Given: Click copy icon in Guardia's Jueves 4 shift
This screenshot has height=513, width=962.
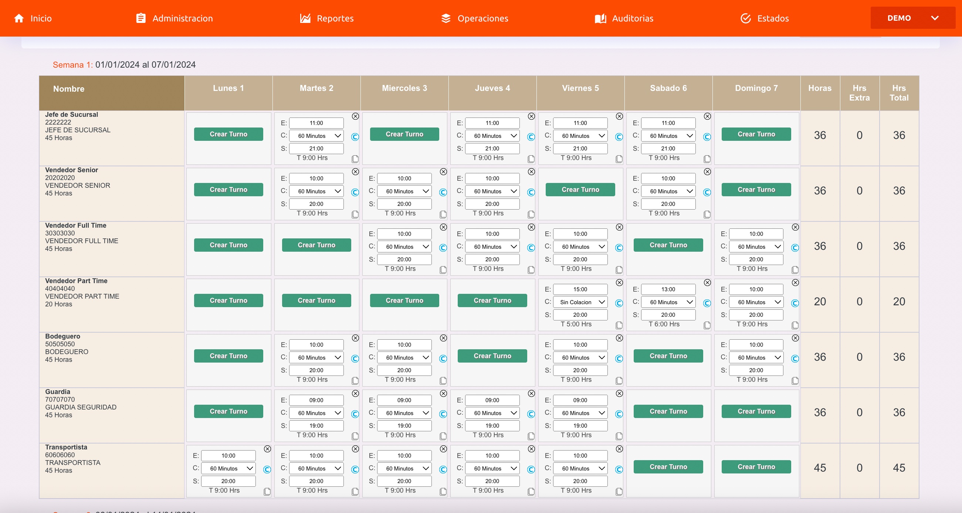Looking at the screenshot, I should tap(531, 436).
